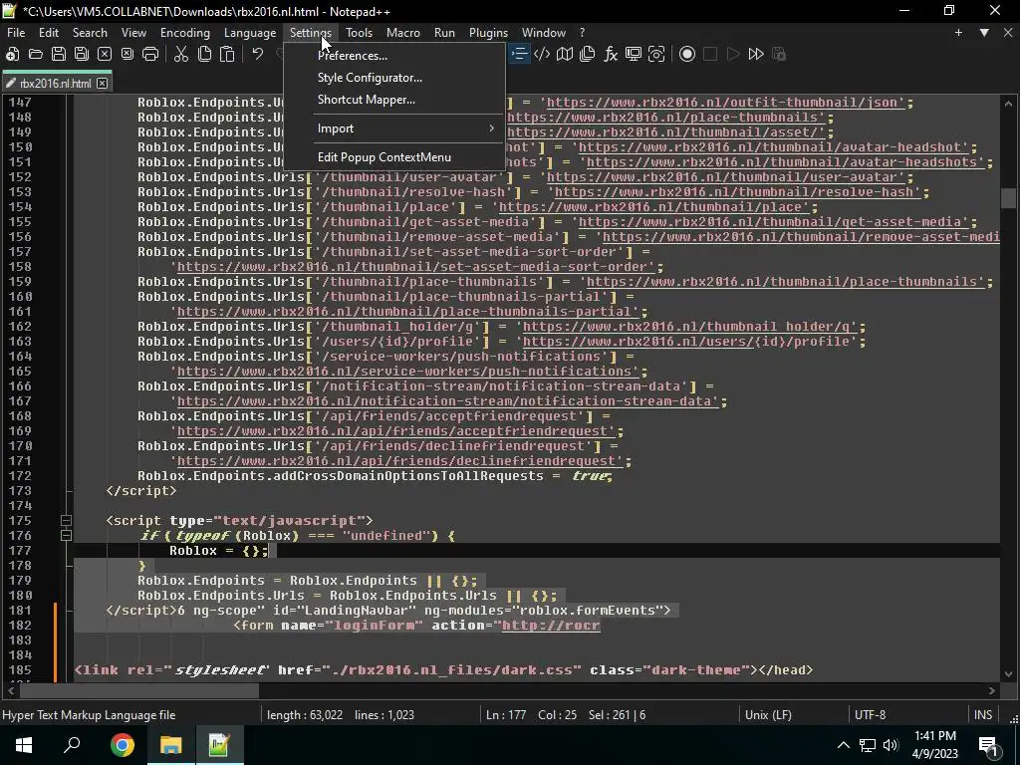Open the Document List icon
Screen dimensions: 1020x765
[x=588, y=54]
